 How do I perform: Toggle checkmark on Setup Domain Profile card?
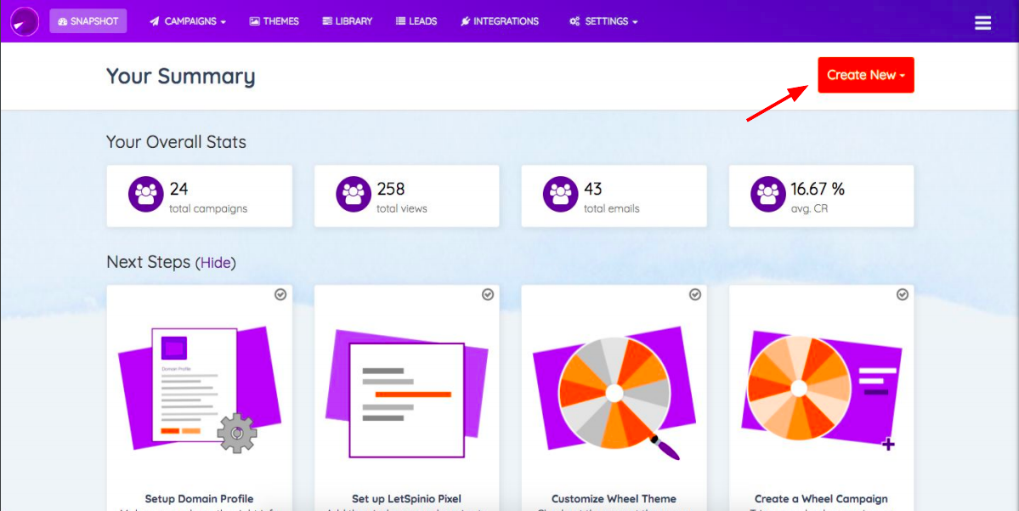coord(280,294)
